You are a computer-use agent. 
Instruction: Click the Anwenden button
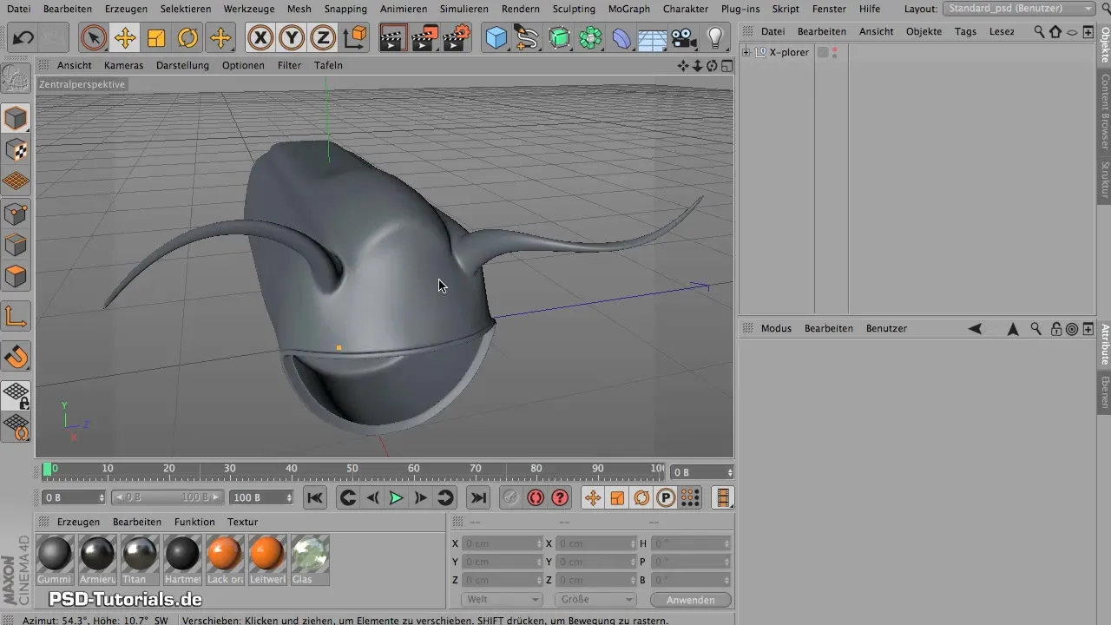tap(690, 600)
